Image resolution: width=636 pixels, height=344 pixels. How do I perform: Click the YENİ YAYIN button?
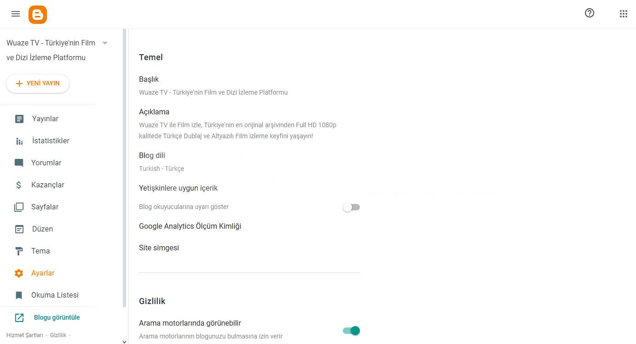pos(38,84)
